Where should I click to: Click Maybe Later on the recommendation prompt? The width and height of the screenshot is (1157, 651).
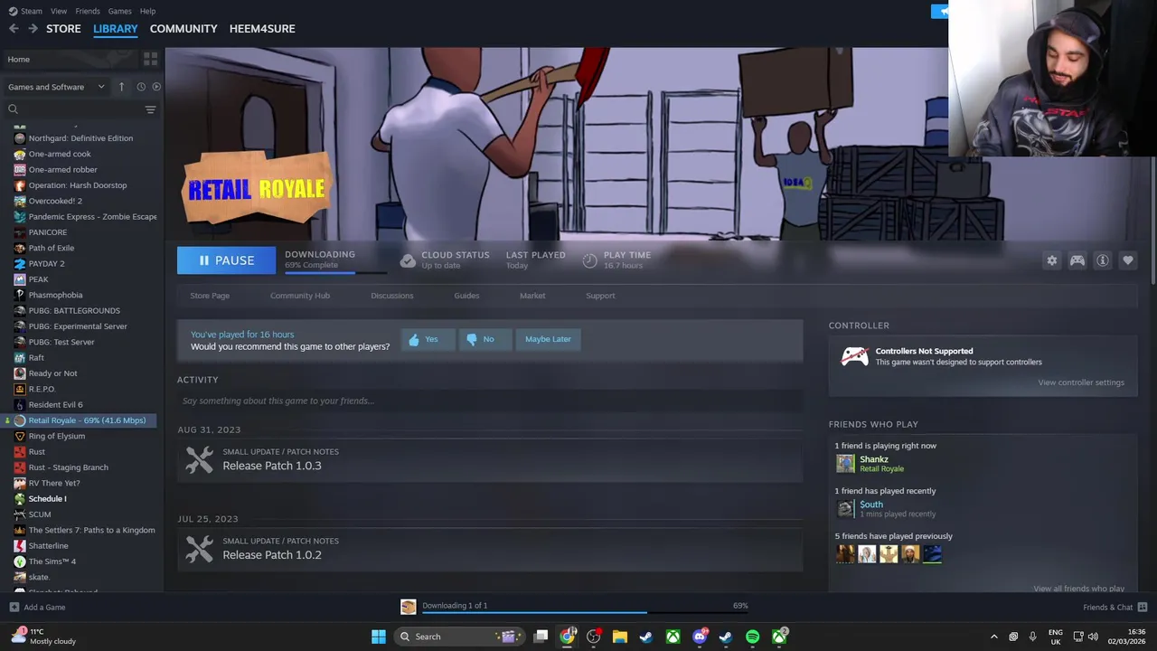point(548,339)
